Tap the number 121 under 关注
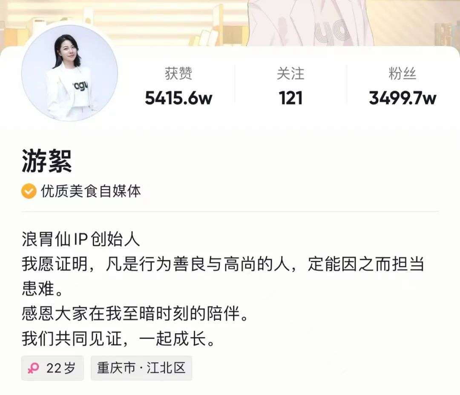This screenshot has width=460, height=395. (290, 98)
